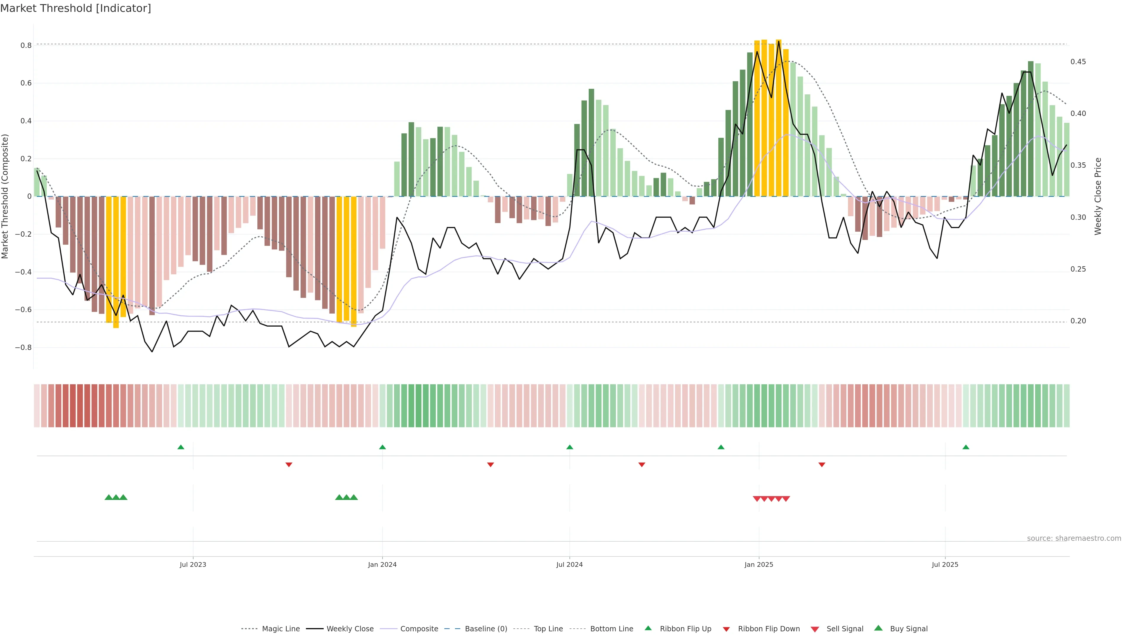
Task: Toggle Magic Line legend entry
Action: [280, 629]
